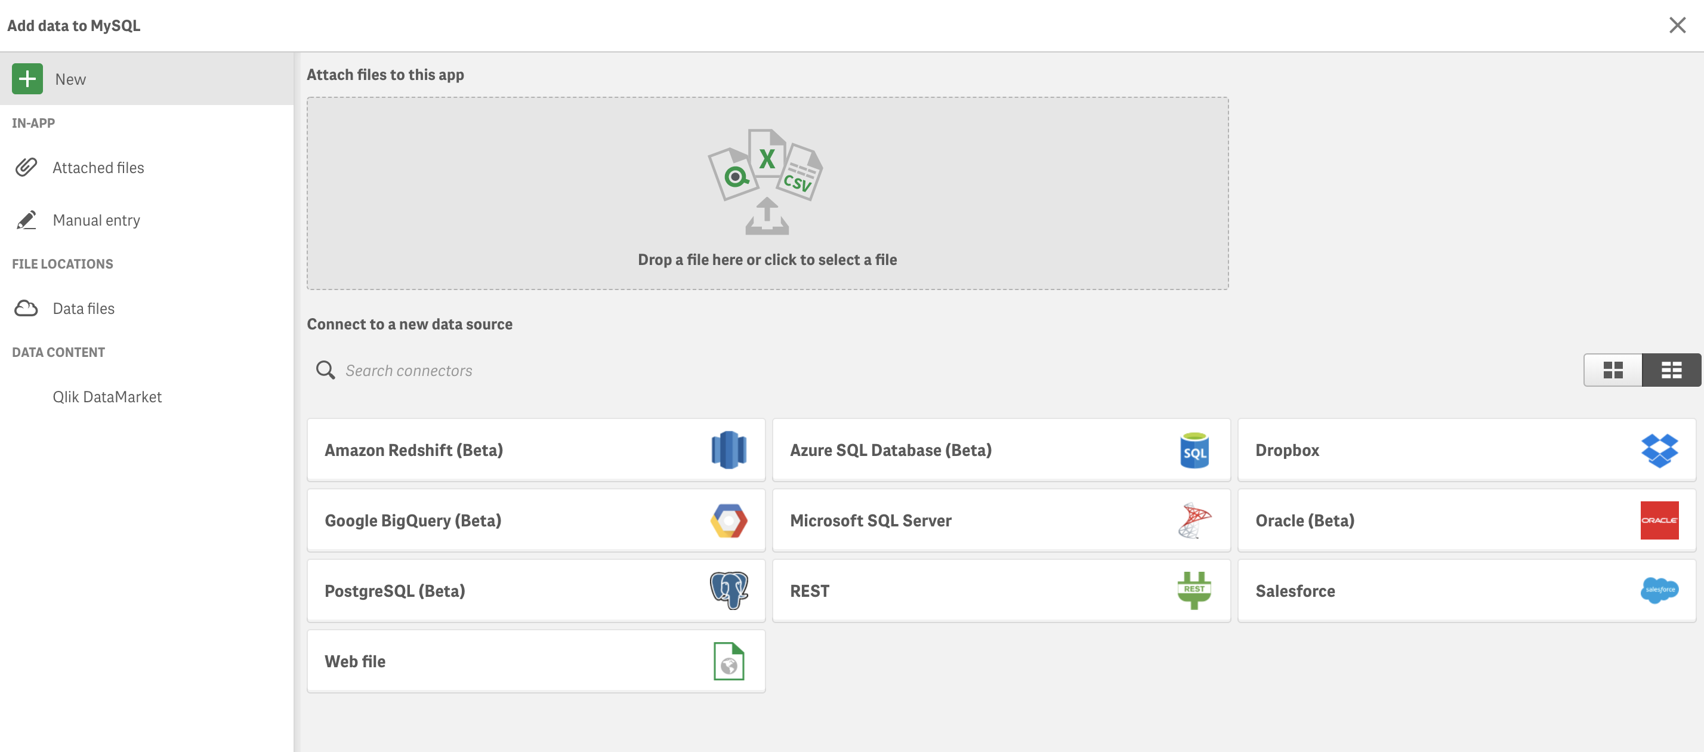Screen dimensions: 1704x752
Task: Click the green plus New icon
Action: 27,79
